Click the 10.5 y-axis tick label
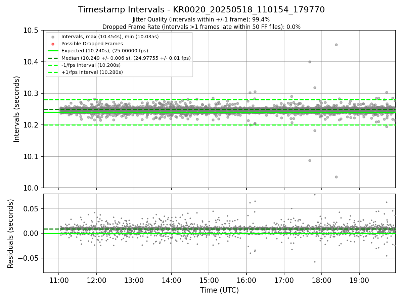This screenshot has width=403, height=302. [31, 30]
